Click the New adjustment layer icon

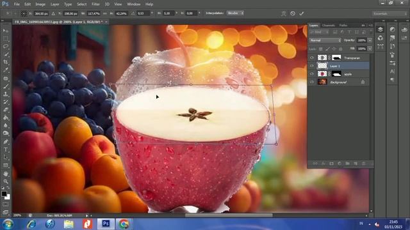point(340,164)
